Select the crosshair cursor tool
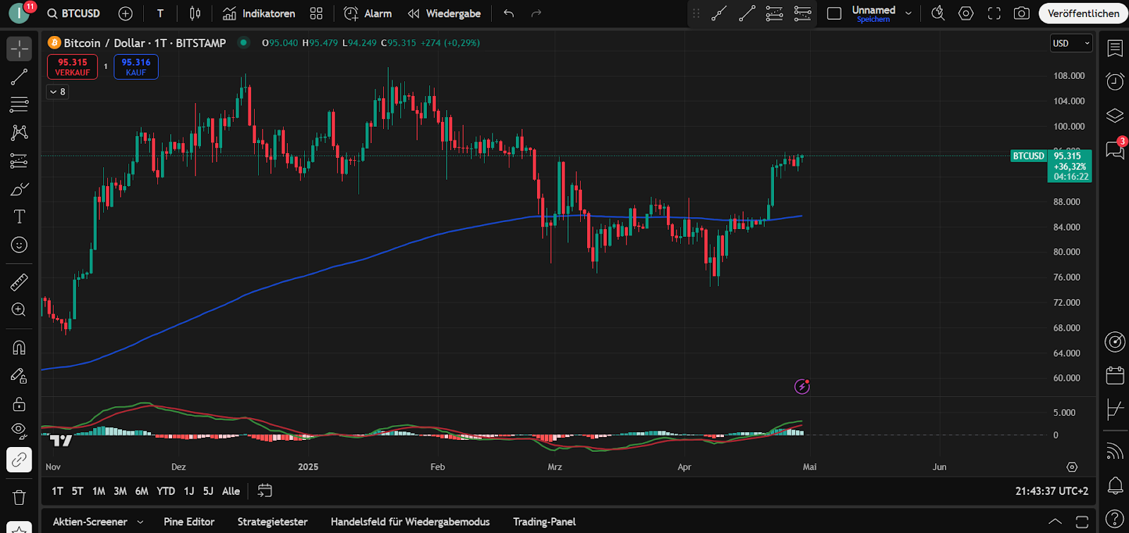The image size is (1129, 533). coord(19,49)
